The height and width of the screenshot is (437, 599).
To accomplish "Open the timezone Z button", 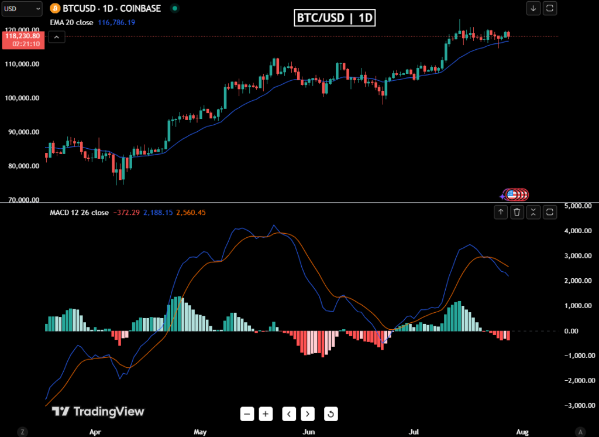I will (x=22, y=432).
